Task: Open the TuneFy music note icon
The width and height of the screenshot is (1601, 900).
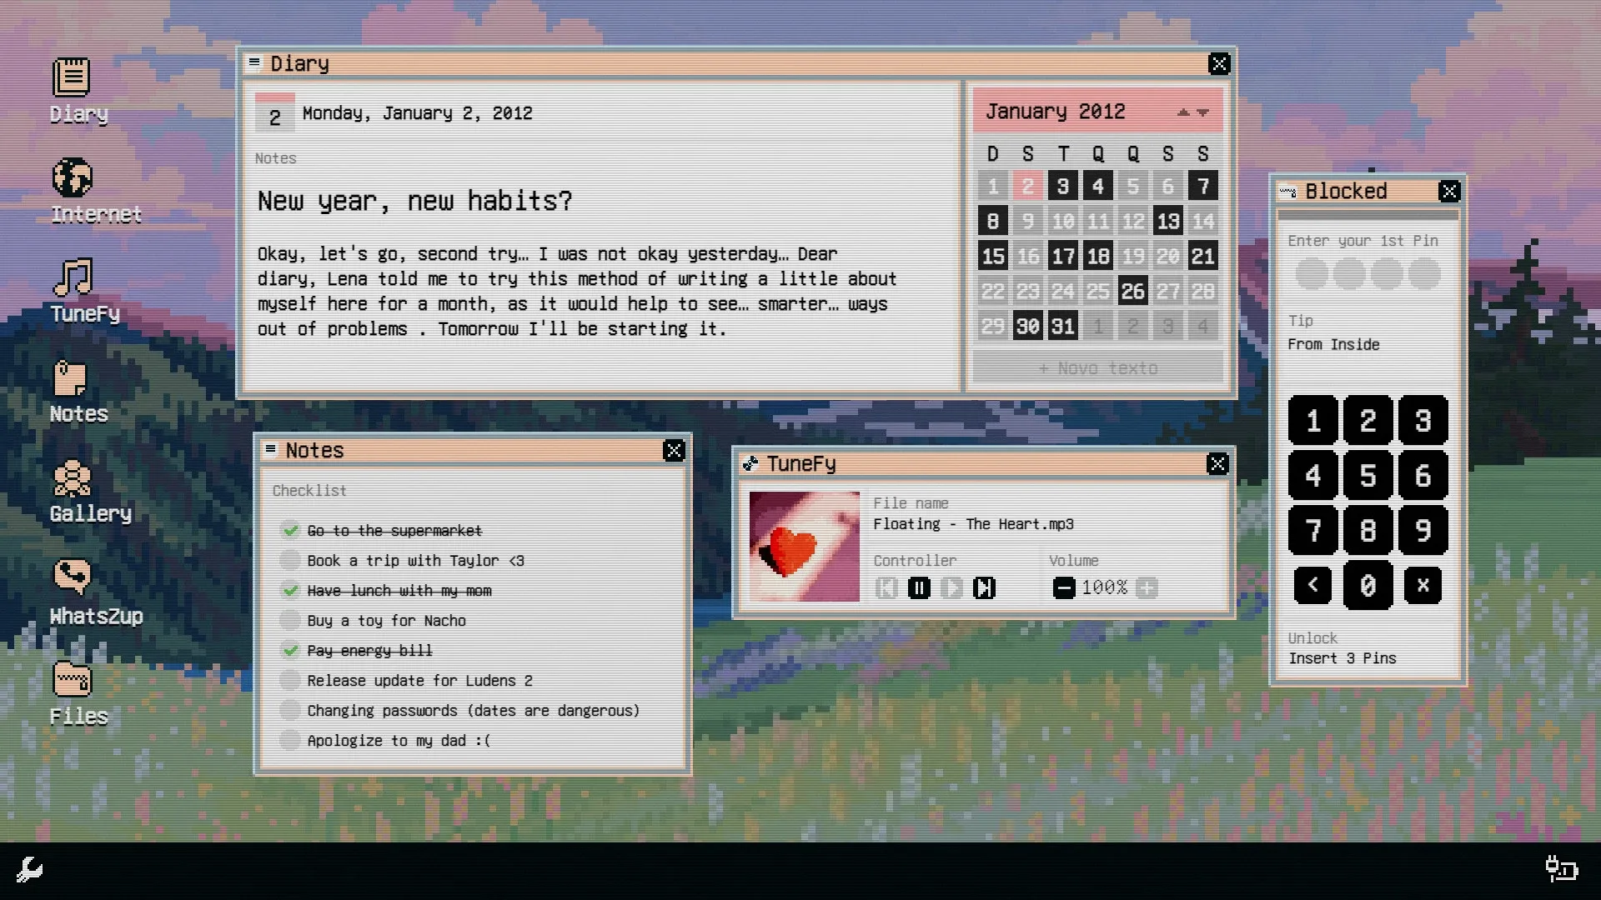Action: point(73,277)
